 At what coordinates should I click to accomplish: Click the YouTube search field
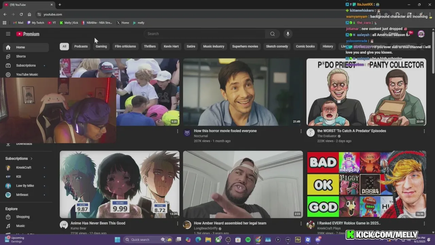(205, 34)
